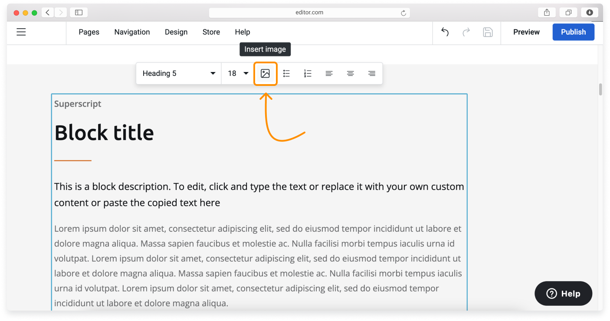
Task: Click the page vertical scrollbar
Action: (600, 89)
